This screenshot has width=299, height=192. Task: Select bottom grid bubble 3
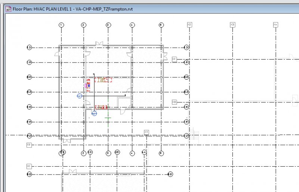pyautogui.click(x=108, y=153)
